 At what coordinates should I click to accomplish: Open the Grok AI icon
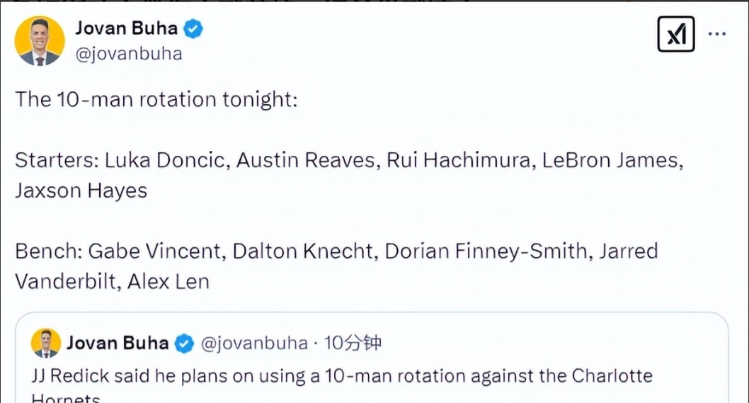(x=676, y=34)
